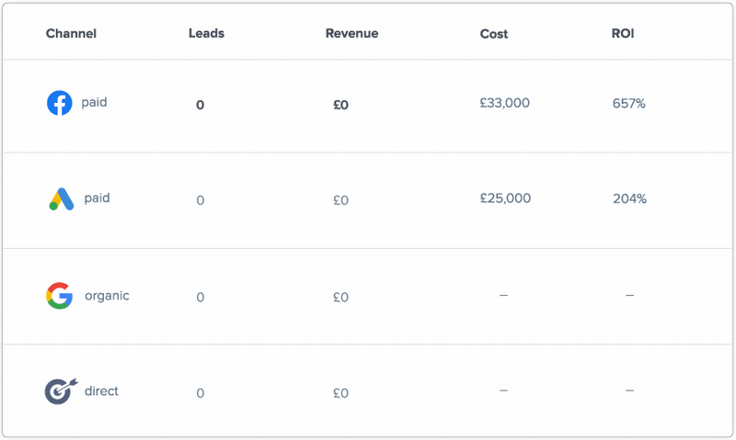The height and width of the screenshot is (440, 736).
Task: Click the Facebook row's bold leads count
Action: tap(200, 105)
